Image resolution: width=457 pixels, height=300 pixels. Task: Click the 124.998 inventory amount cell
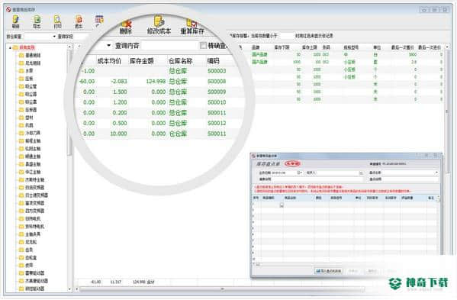click(156, 82)
